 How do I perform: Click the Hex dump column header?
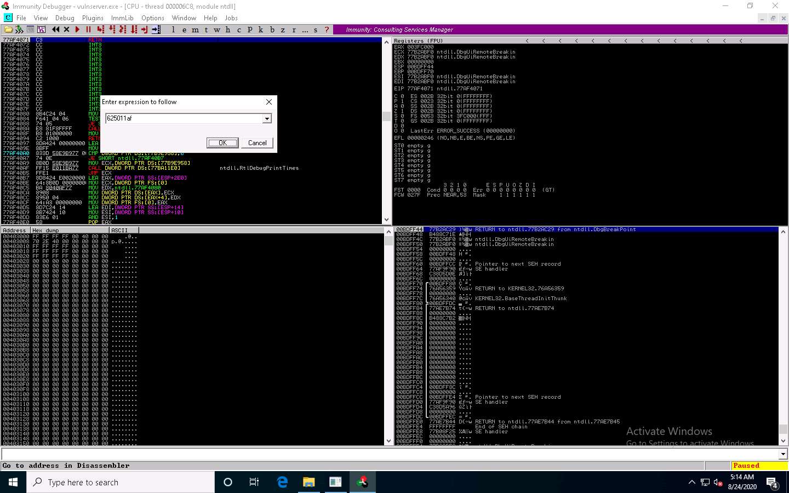pos(70,230)
